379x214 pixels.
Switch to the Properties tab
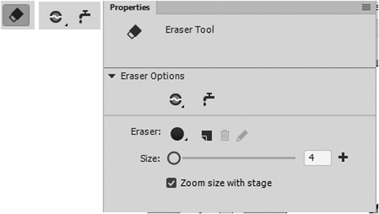click(129, 7)
